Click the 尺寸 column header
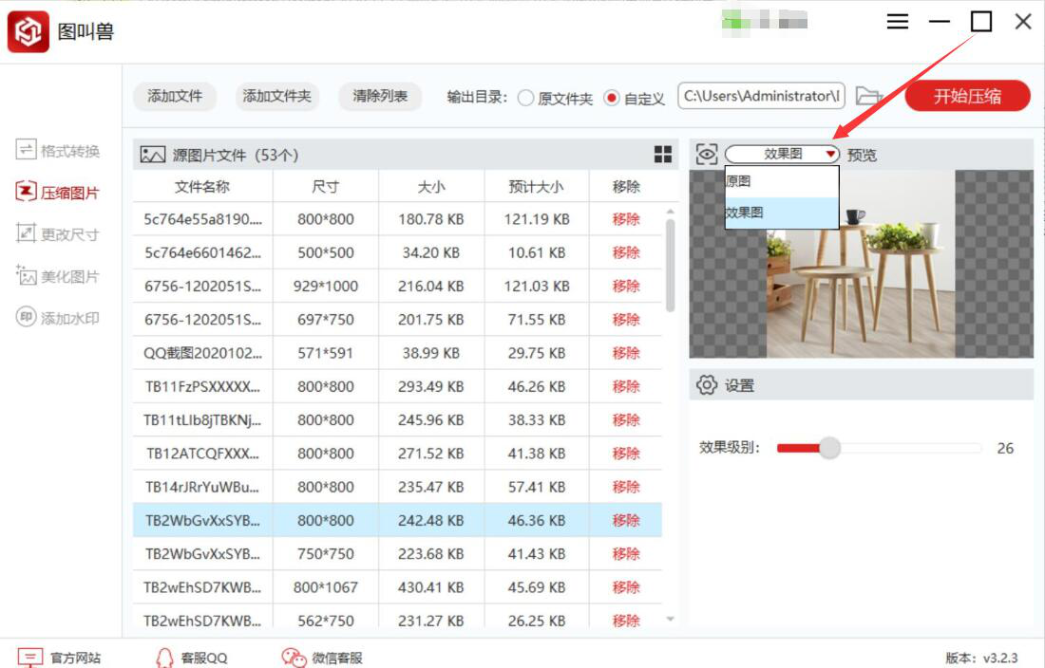Viewport: 1045px width, 668px height. (325, 187)
